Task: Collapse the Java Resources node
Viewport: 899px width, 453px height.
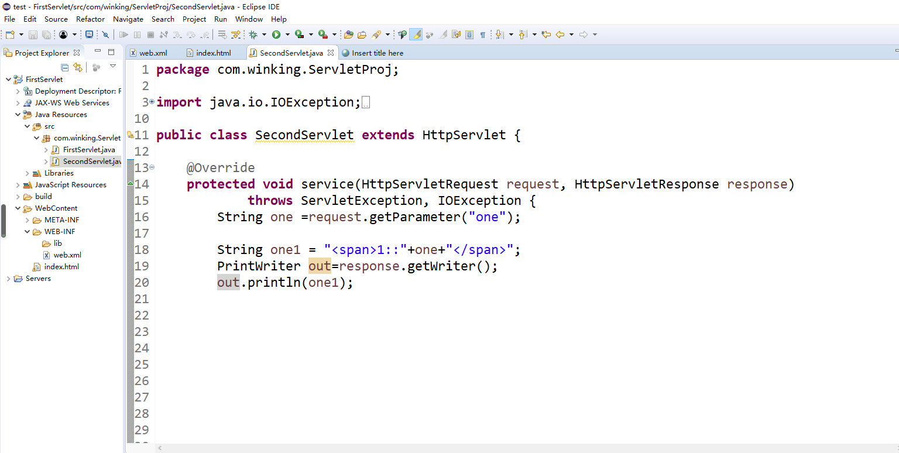Action: 18,115
